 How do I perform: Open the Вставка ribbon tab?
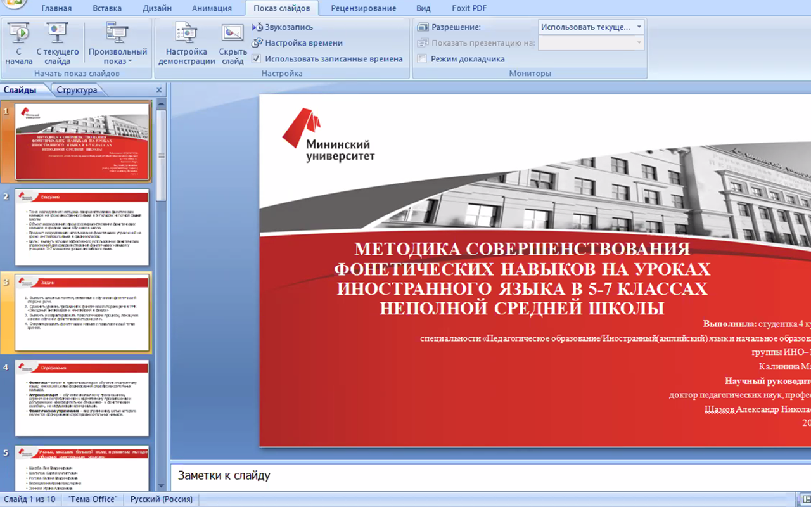click(x=107, y=8)
